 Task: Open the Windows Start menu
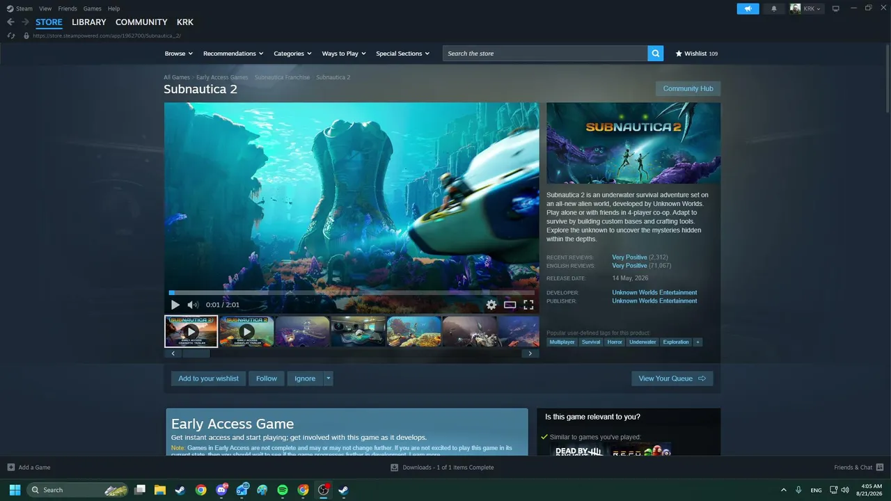coord(15,490)
